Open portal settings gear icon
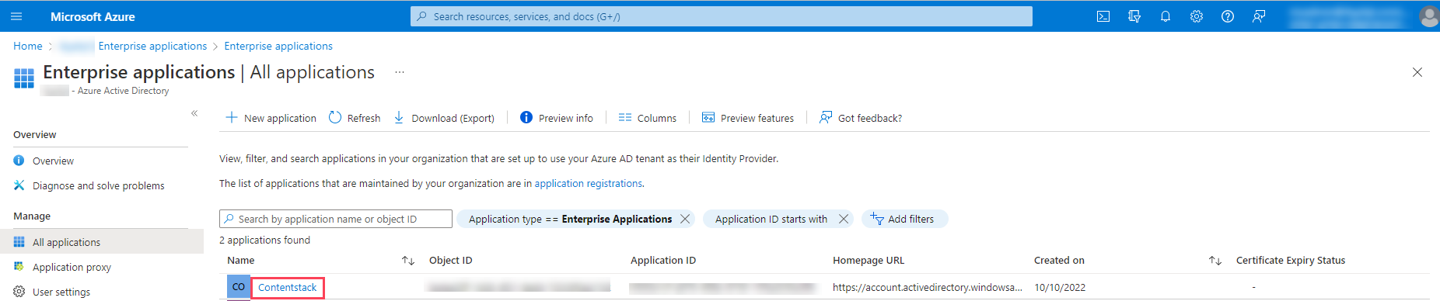The height and width of the screenshot is (301, 1440). coord(1197,16)
